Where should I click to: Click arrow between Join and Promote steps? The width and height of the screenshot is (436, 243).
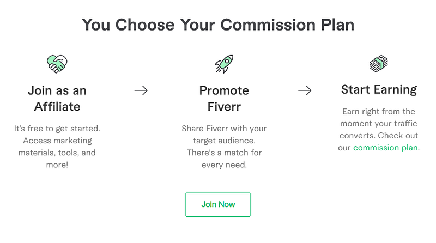coord(141,90)
